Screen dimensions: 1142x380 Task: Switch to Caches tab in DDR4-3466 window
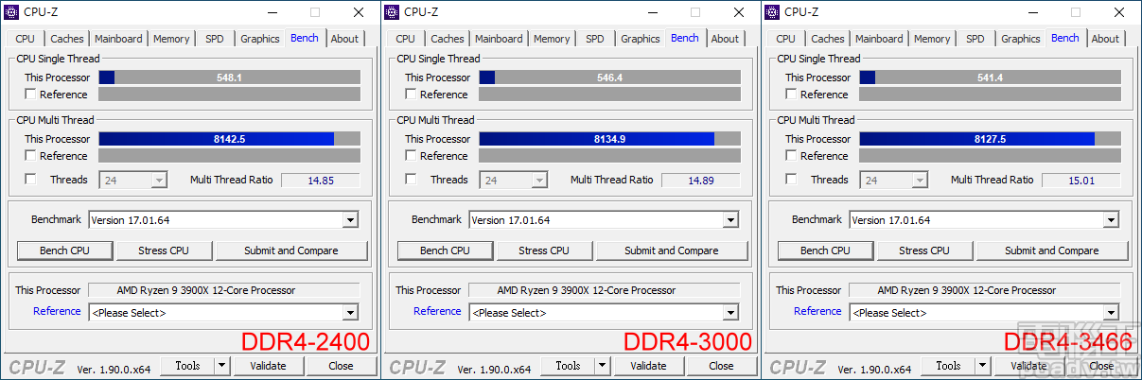(x=828, y=39)
